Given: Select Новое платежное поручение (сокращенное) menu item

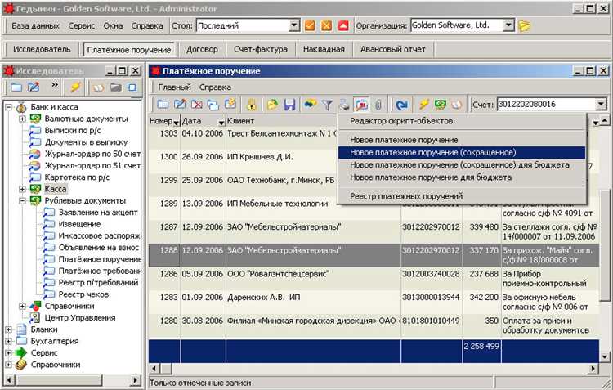Looking at the screenshot, I should 432,152.
